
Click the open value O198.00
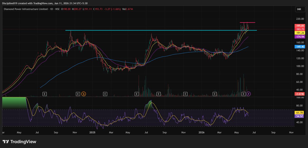point(66,9)
